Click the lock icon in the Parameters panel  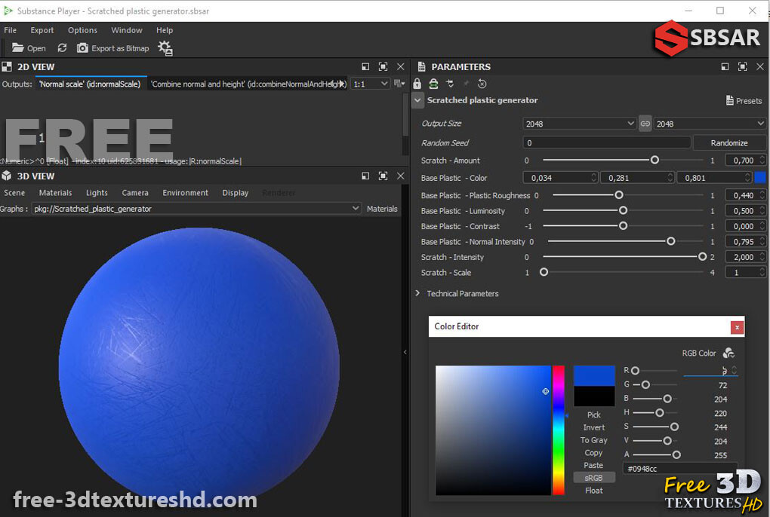pyautogui.click(x=417, y=84)
